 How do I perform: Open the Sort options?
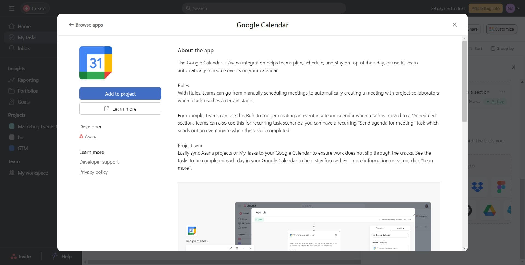(x=476, y=49)
